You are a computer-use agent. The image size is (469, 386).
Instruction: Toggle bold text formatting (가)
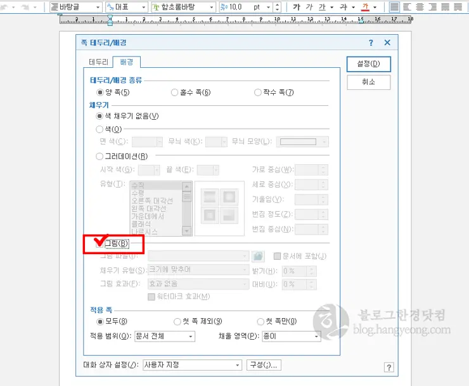pos(296,7)
